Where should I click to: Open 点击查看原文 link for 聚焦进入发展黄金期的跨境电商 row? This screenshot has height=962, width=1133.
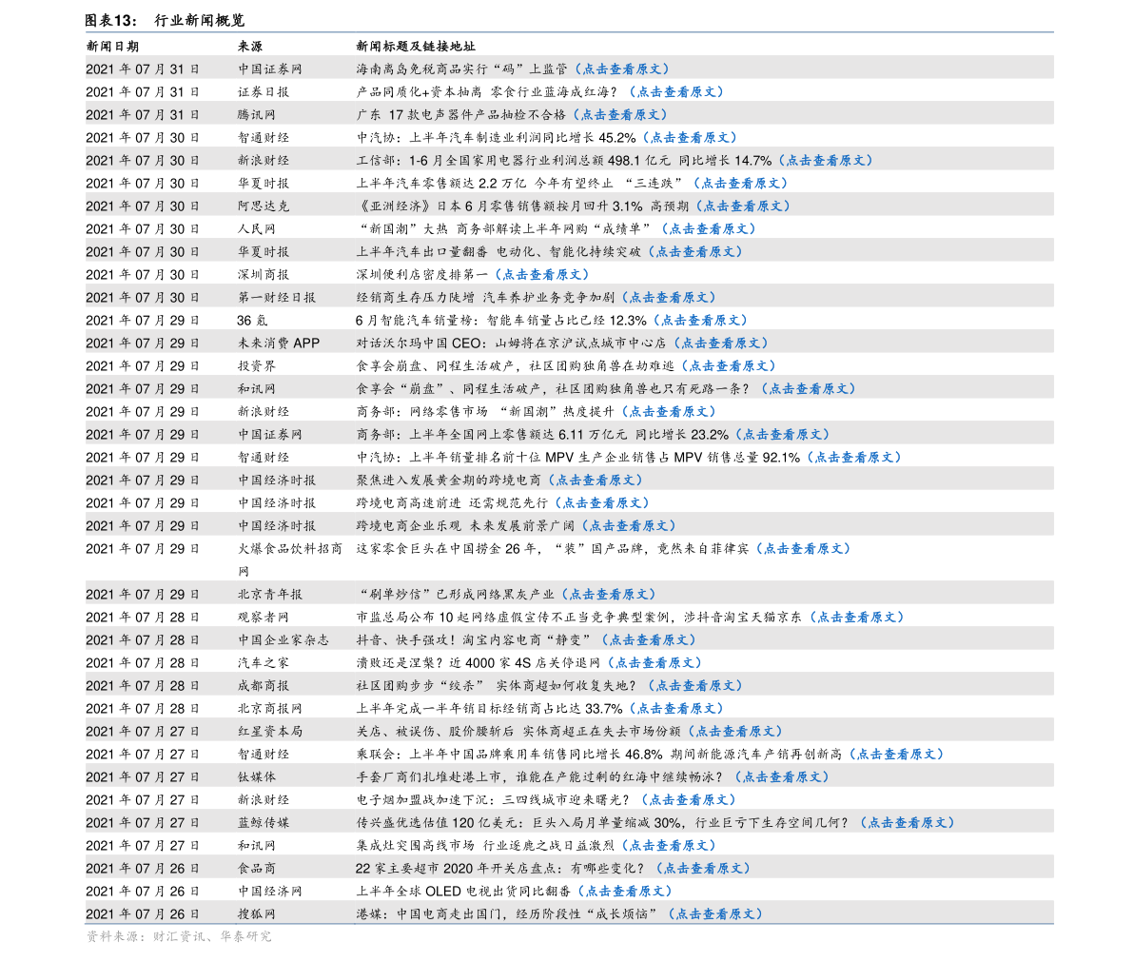pyautogui.click(x=596, y=480)
